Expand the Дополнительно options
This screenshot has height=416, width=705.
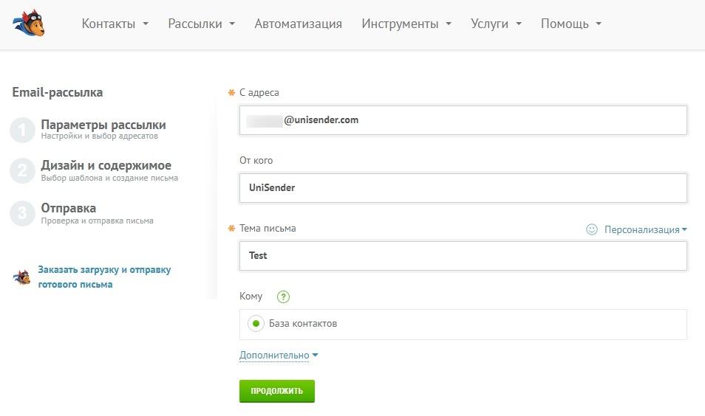pyautogui.click(x=279, y=355)
